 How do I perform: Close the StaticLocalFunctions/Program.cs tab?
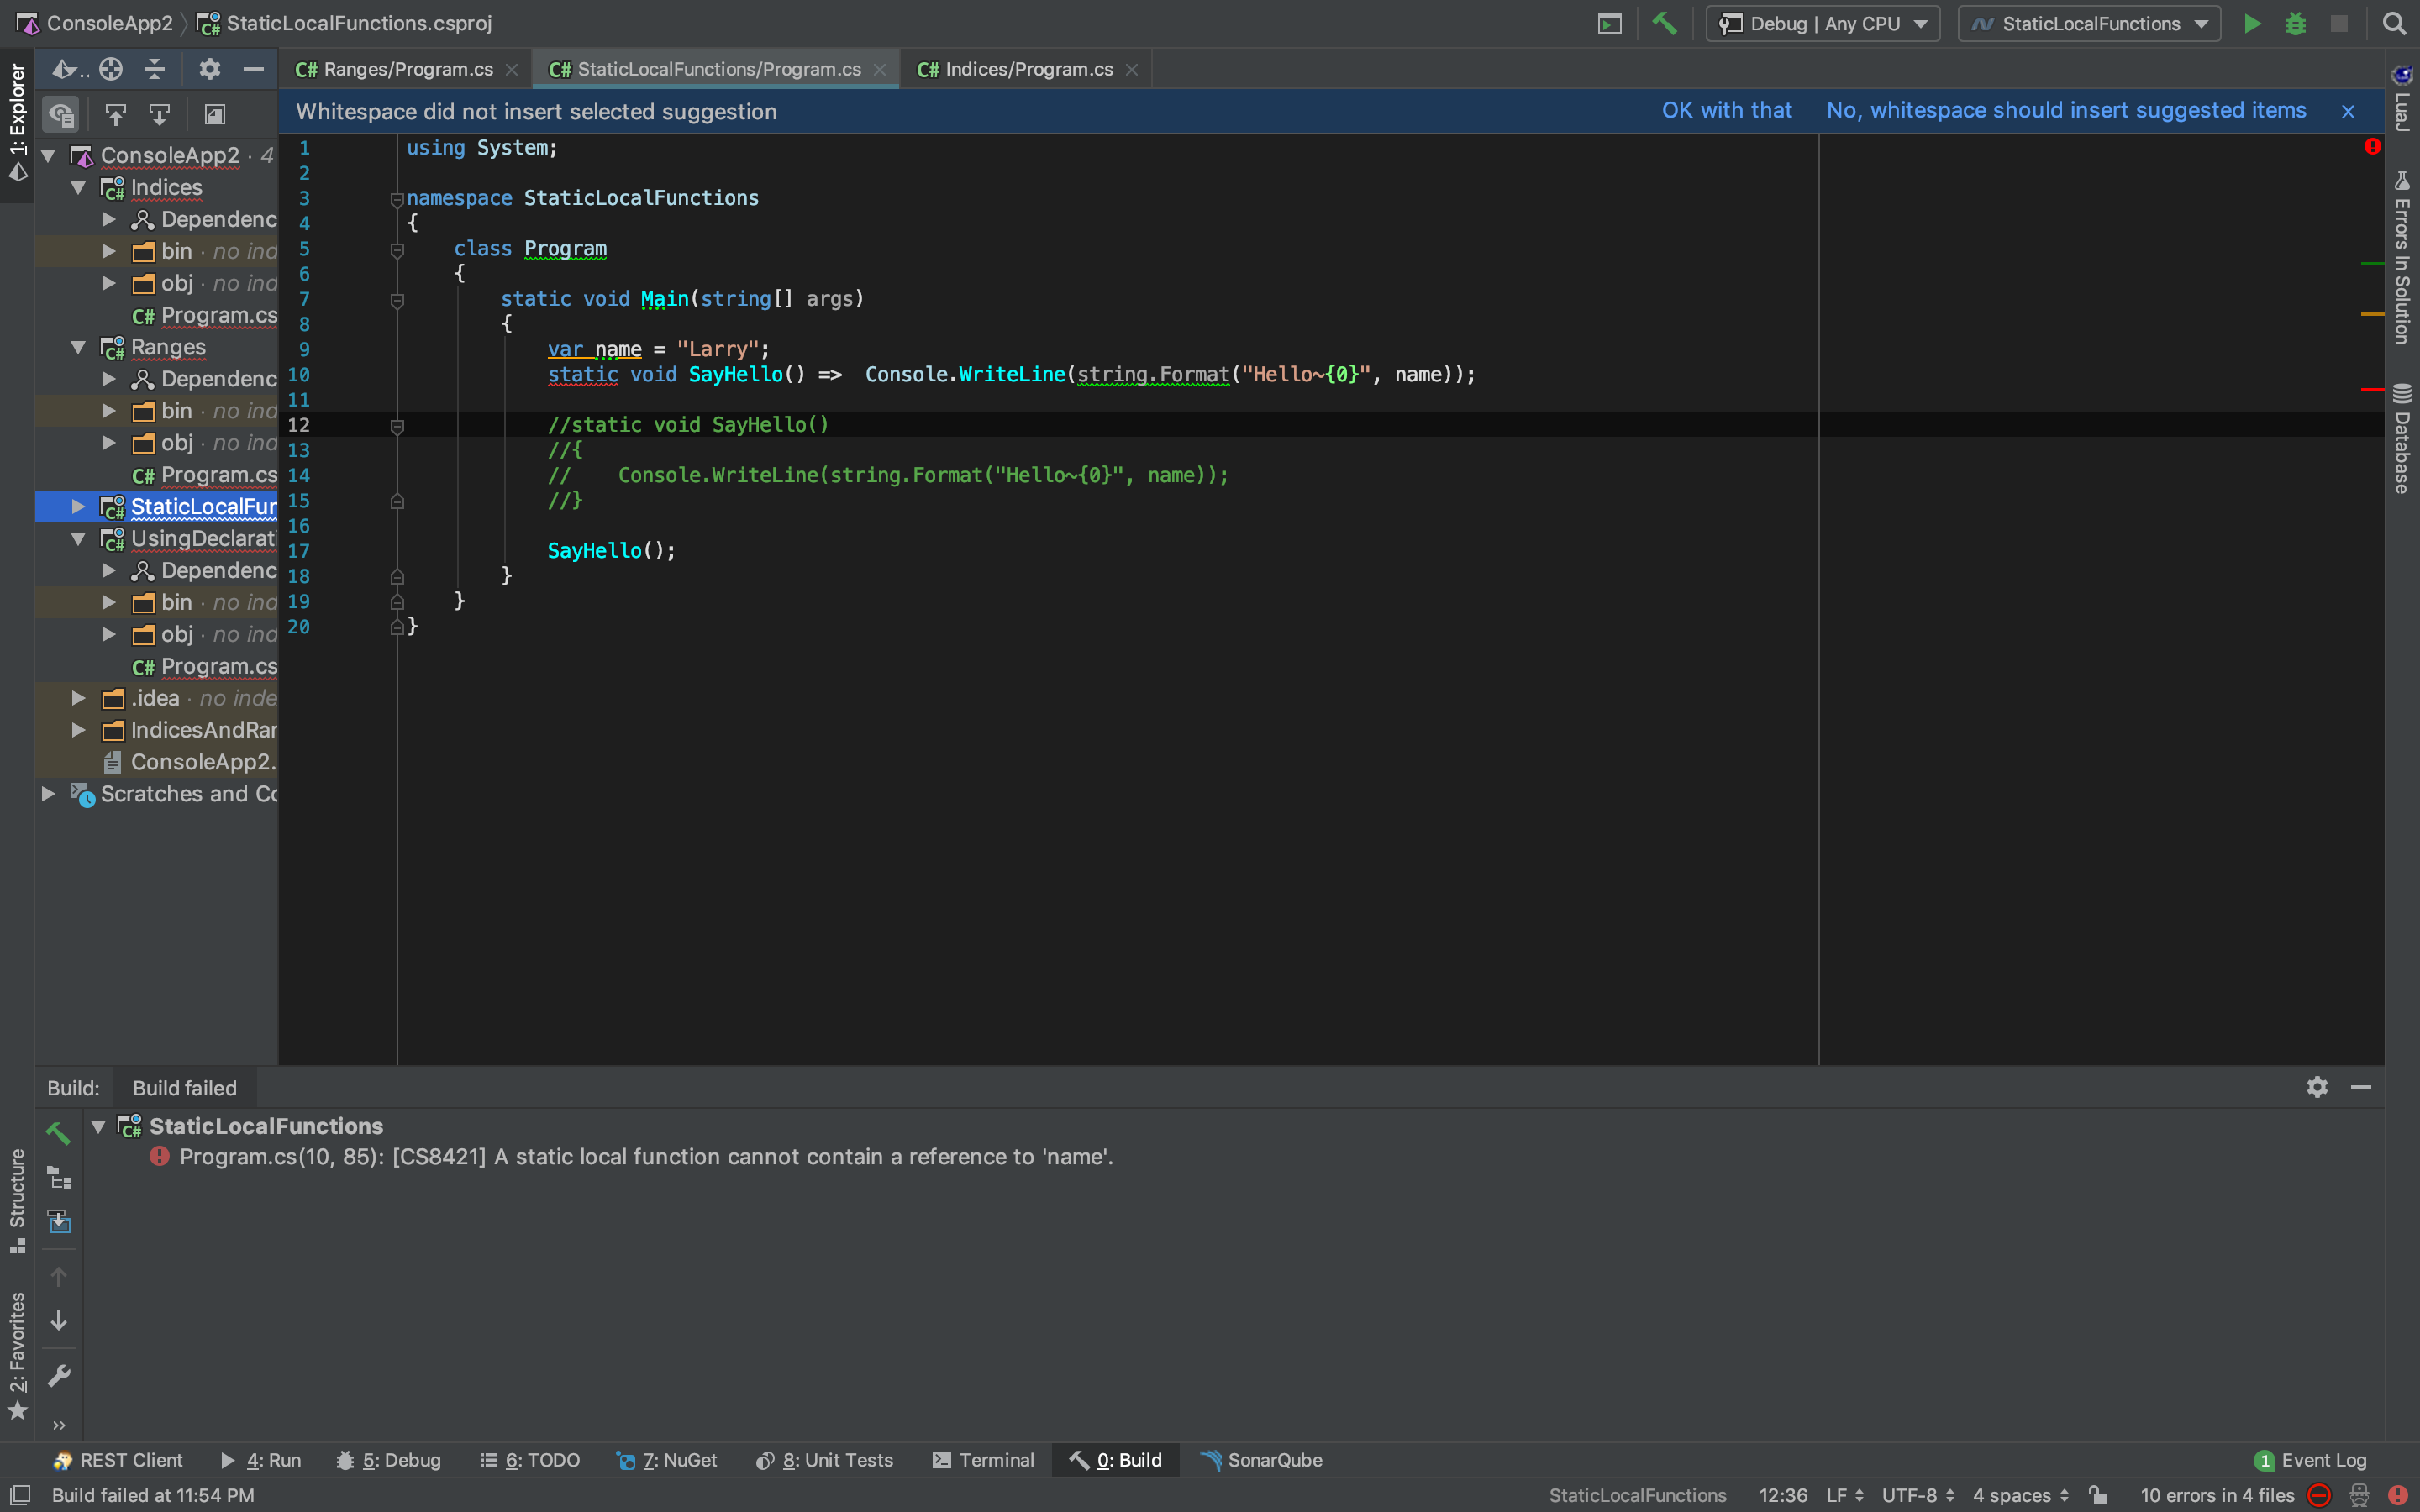click(x=880, y=69)
